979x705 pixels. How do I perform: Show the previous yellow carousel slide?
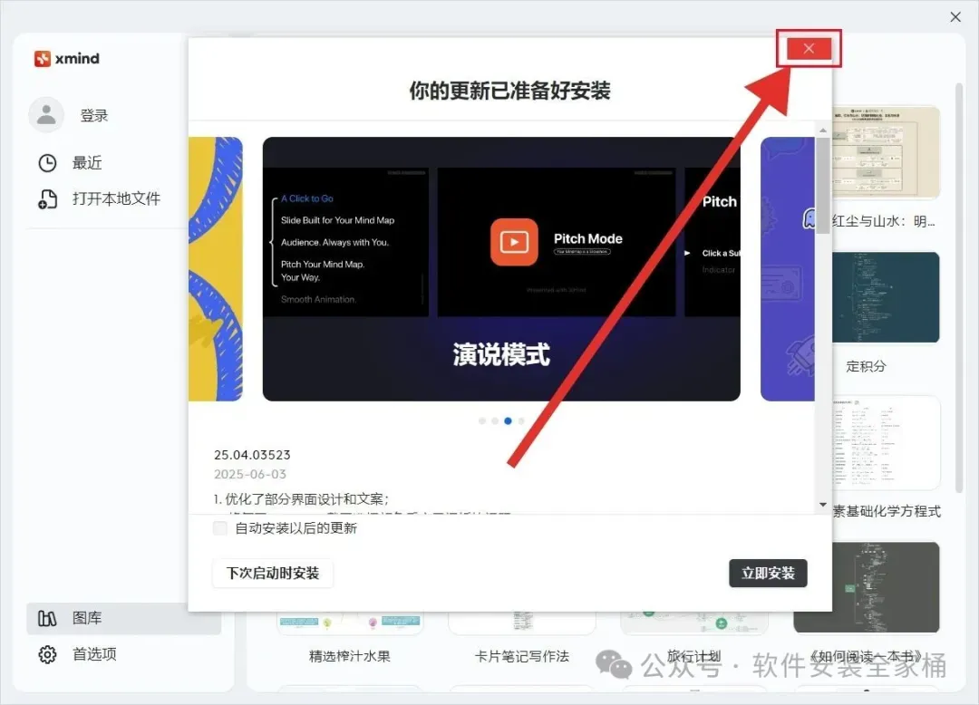216,269
